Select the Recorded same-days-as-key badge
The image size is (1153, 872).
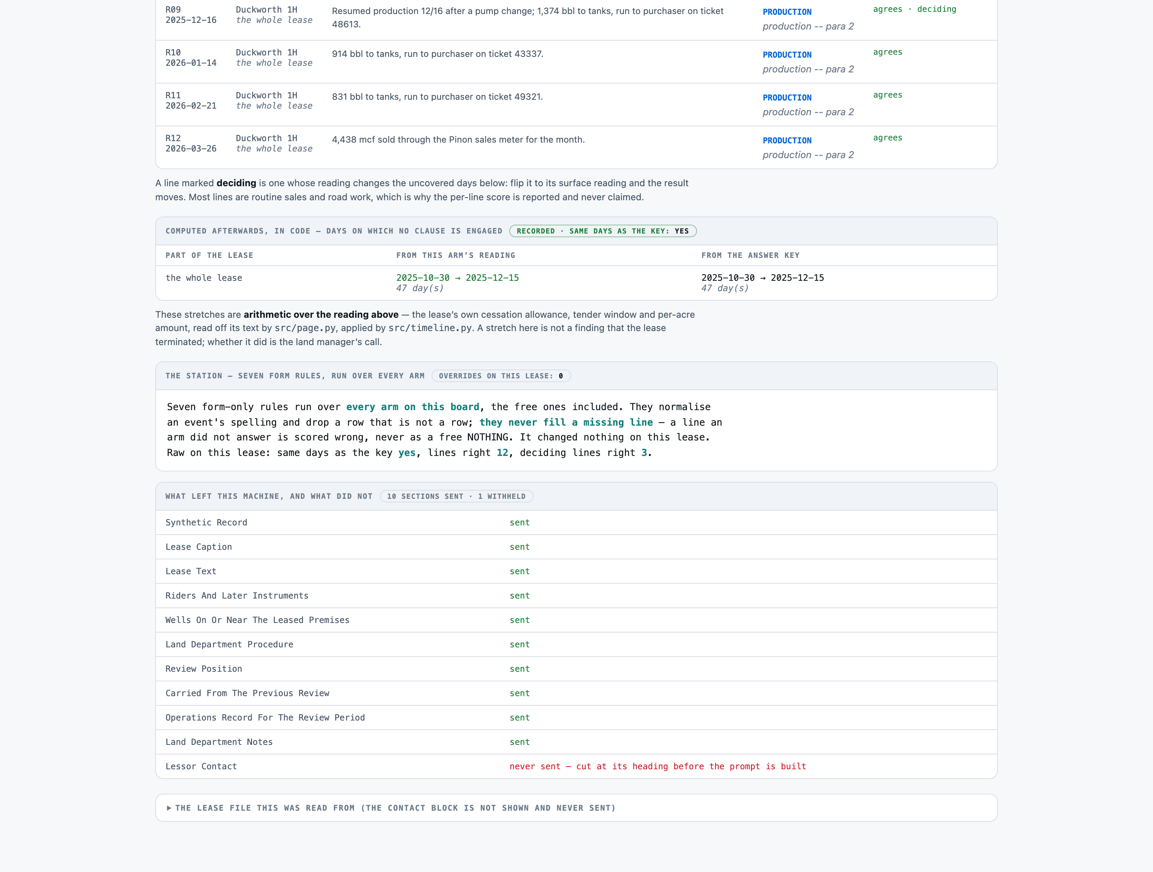[x=603, y=231]
